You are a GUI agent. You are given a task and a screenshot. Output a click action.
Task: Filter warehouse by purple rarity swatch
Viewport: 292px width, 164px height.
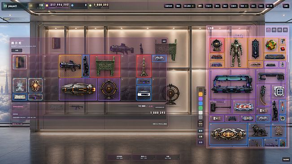(200, 99)
